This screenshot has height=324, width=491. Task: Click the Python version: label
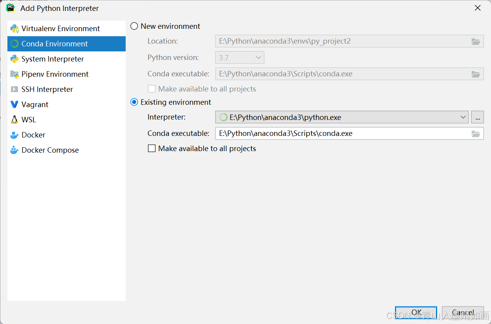click(173, 58)
